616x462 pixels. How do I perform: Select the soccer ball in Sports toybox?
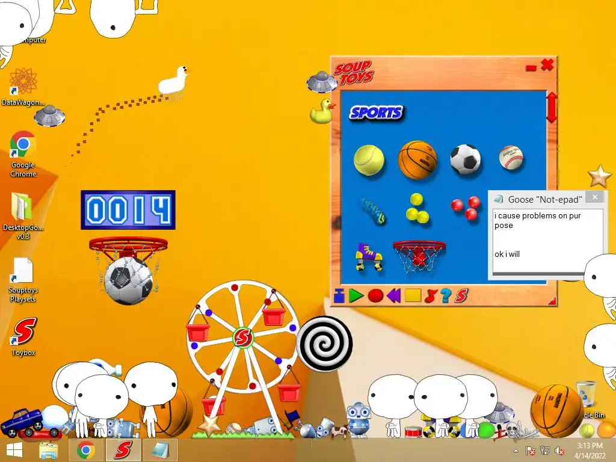coord(466,159)
